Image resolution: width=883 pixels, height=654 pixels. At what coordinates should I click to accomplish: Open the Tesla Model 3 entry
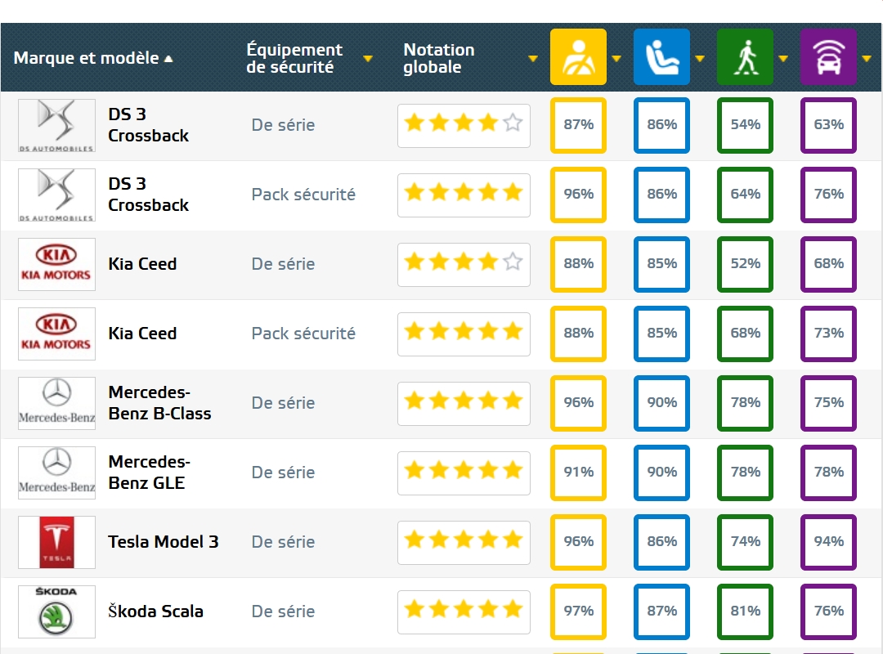click(x=164, y=542)
